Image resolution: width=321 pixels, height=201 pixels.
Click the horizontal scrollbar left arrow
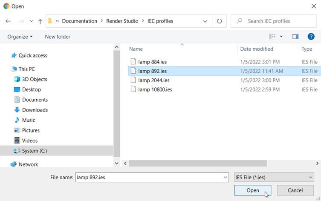[125, 164]
